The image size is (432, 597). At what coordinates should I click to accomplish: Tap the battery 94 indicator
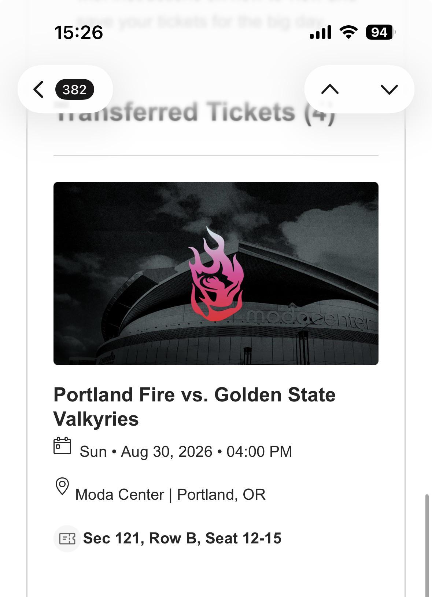(381, 32)
